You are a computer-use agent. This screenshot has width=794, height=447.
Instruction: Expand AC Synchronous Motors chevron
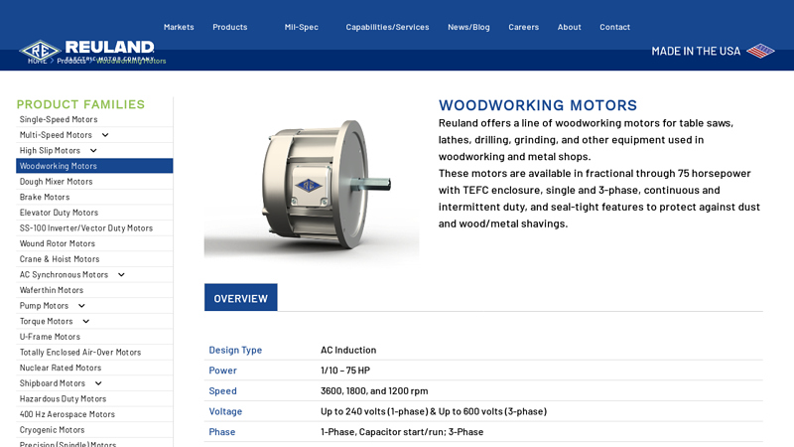121,275
